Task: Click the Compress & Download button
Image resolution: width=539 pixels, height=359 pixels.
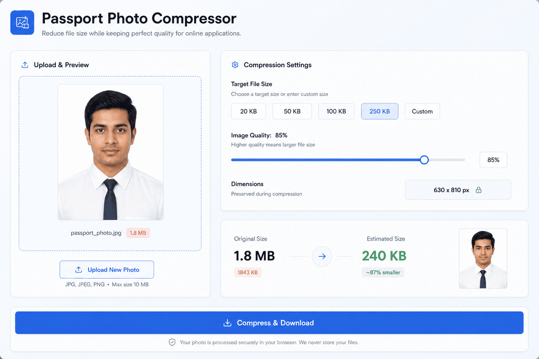Action: pos(269,323)
